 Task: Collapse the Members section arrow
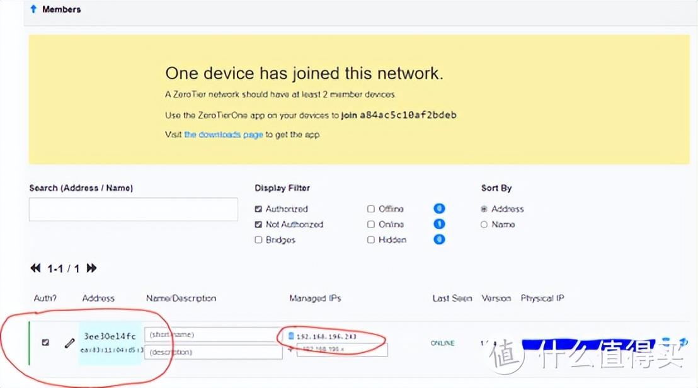[33, 9]
